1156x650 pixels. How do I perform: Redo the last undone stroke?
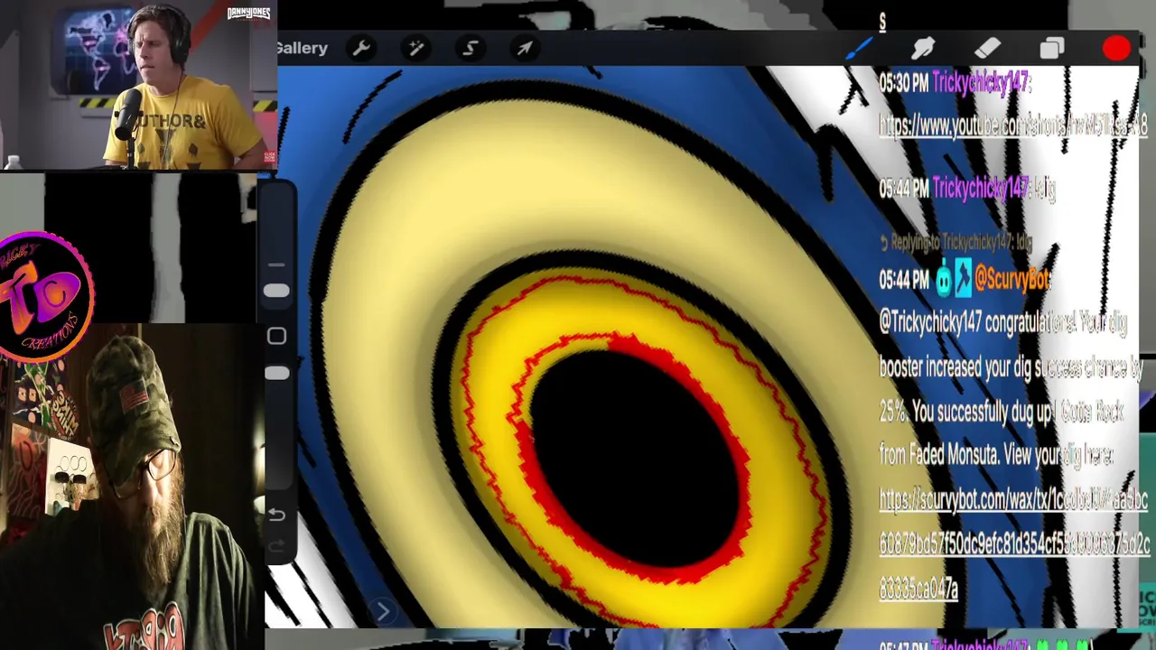pyautogui.click(x=276, y=546)
